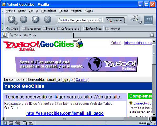
Task: Click the Inicio home button
Action: [12, 29]
